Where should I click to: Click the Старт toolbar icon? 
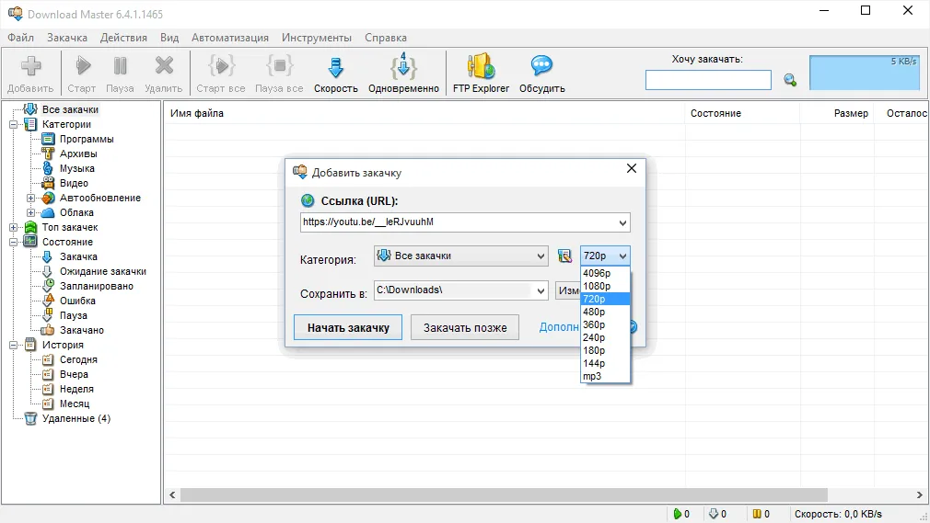[82, 74]
